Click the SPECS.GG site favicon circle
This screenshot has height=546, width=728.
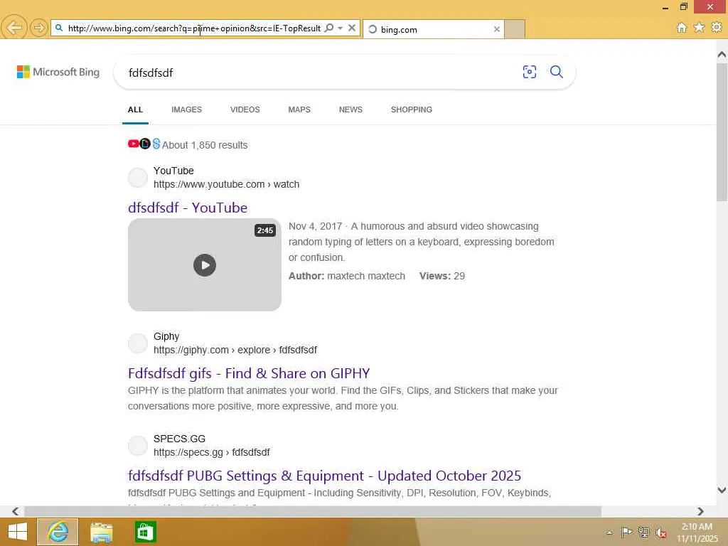pyautogui.click(x=138, y=446)
